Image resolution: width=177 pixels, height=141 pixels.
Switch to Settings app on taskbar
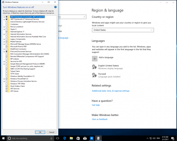[x=92, y=138]
